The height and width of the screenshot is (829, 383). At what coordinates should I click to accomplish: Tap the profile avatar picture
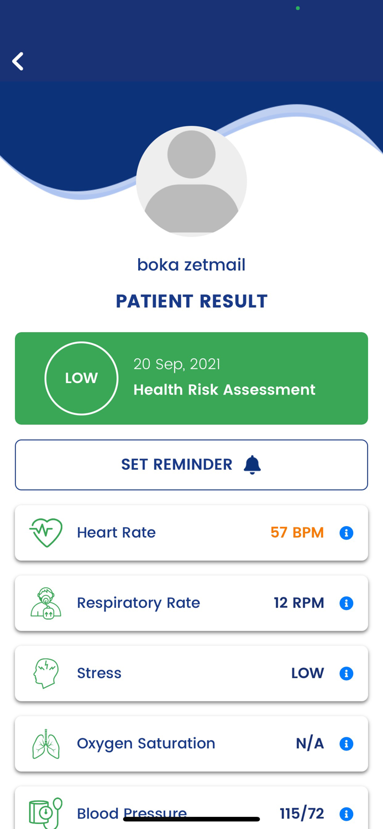pos(191,181)
